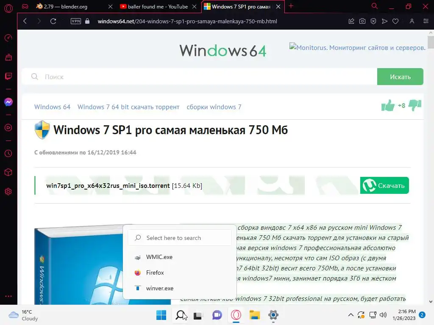Screen dimensions: 434x325
Task: Take a snapshot with camera icon
Action: (x=362, y=21)
